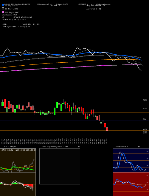The height and width of the screenshot is (196, 149).
Task: Click the ADX (MGR) values line
Action: (21, 24)
